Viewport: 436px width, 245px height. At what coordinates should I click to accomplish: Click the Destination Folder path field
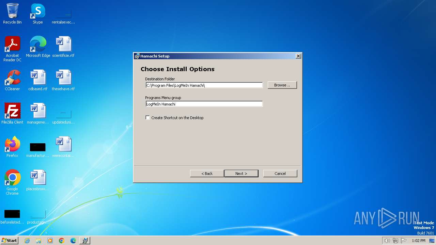coord(204,85)
